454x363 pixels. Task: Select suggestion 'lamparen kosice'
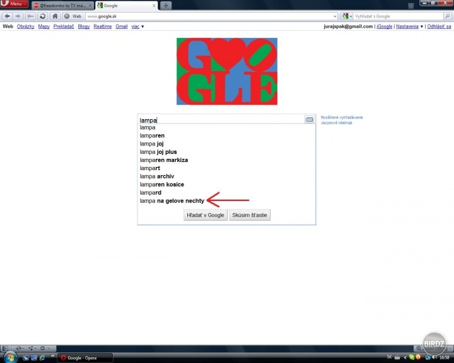(226, 185)
